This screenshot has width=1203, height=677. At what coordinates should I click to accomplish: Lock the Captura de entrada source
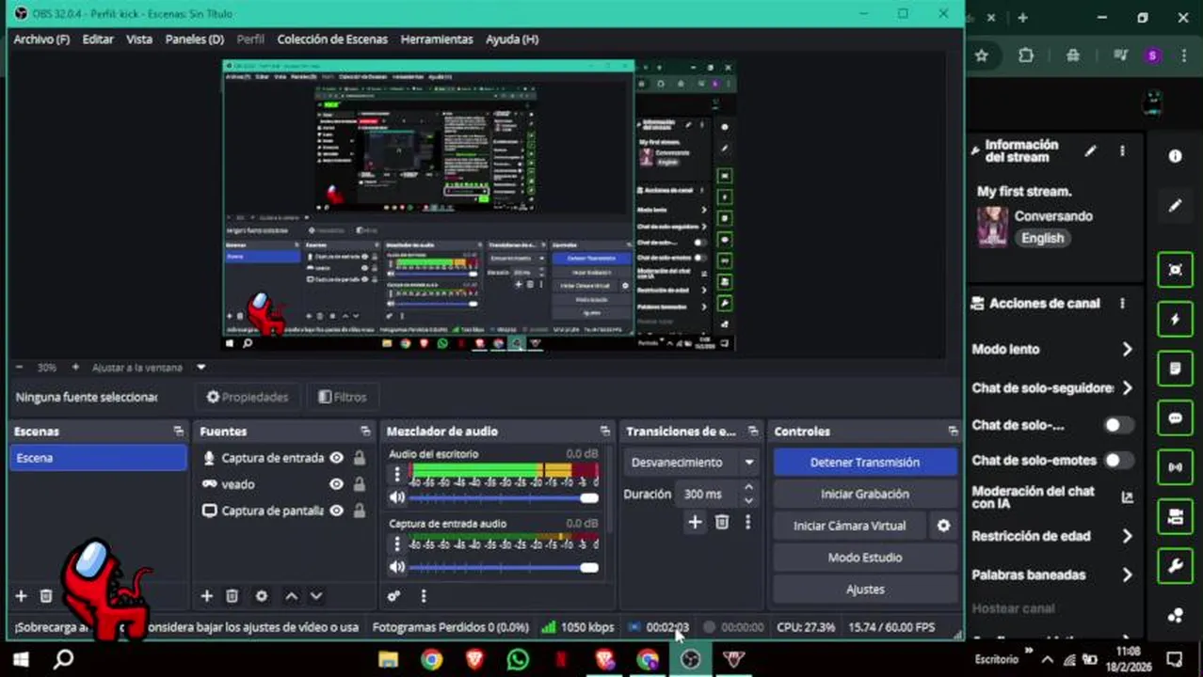pos(359,458)
